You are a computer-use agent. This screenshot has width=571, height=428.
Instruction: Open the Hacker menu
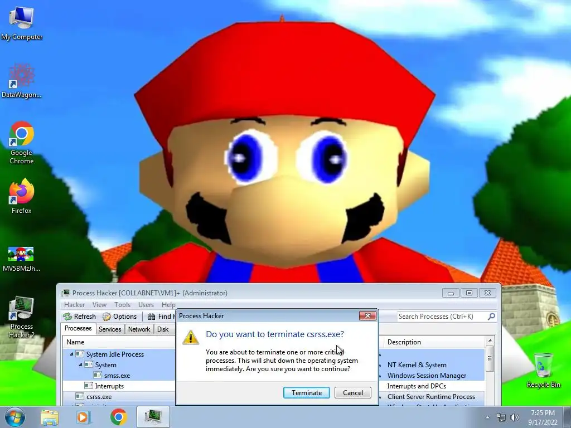(x=74, y=305)
